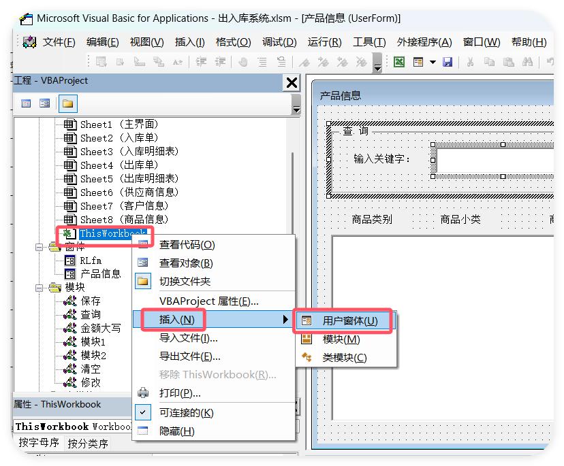
Task: Switch to 按字母序 properties tab
Action: coord(39,443)
